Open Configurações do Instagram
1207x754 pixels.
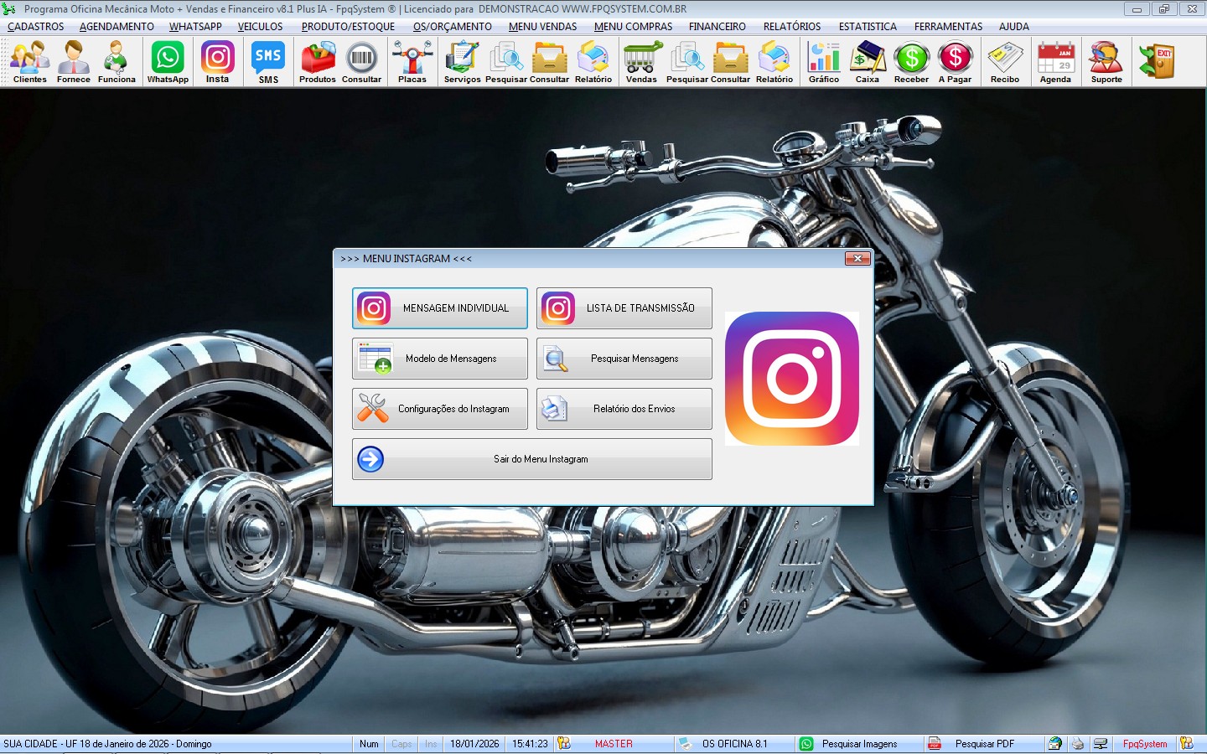(x=440, y=409)
